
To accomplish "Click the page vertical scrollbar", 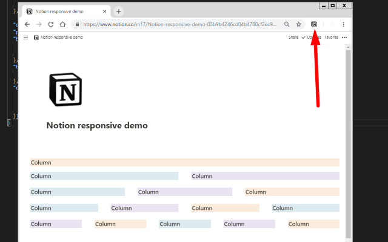I will click(348, 144).
